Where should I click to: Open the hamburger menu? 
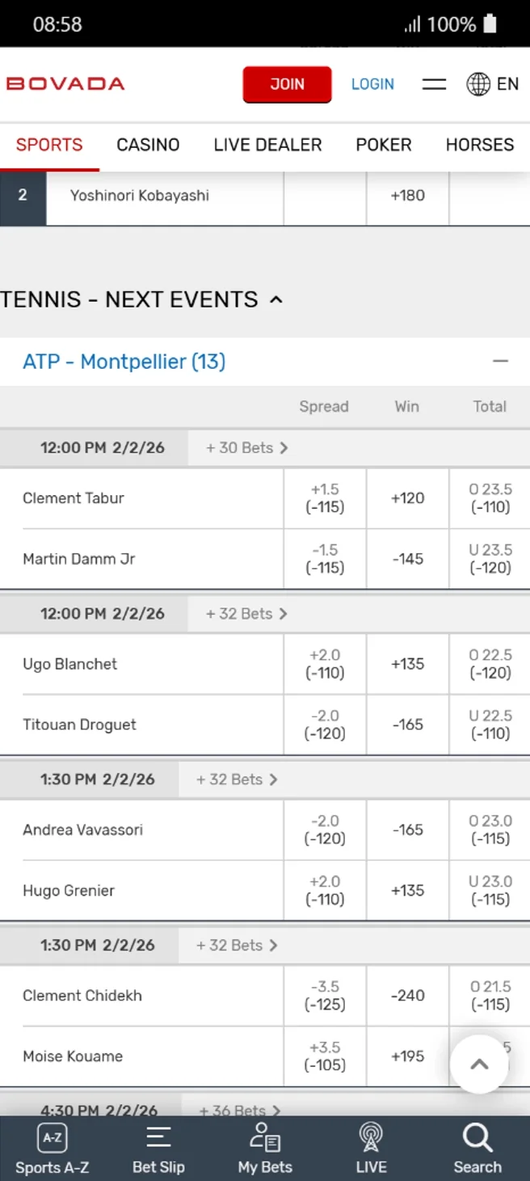[434, 83]
